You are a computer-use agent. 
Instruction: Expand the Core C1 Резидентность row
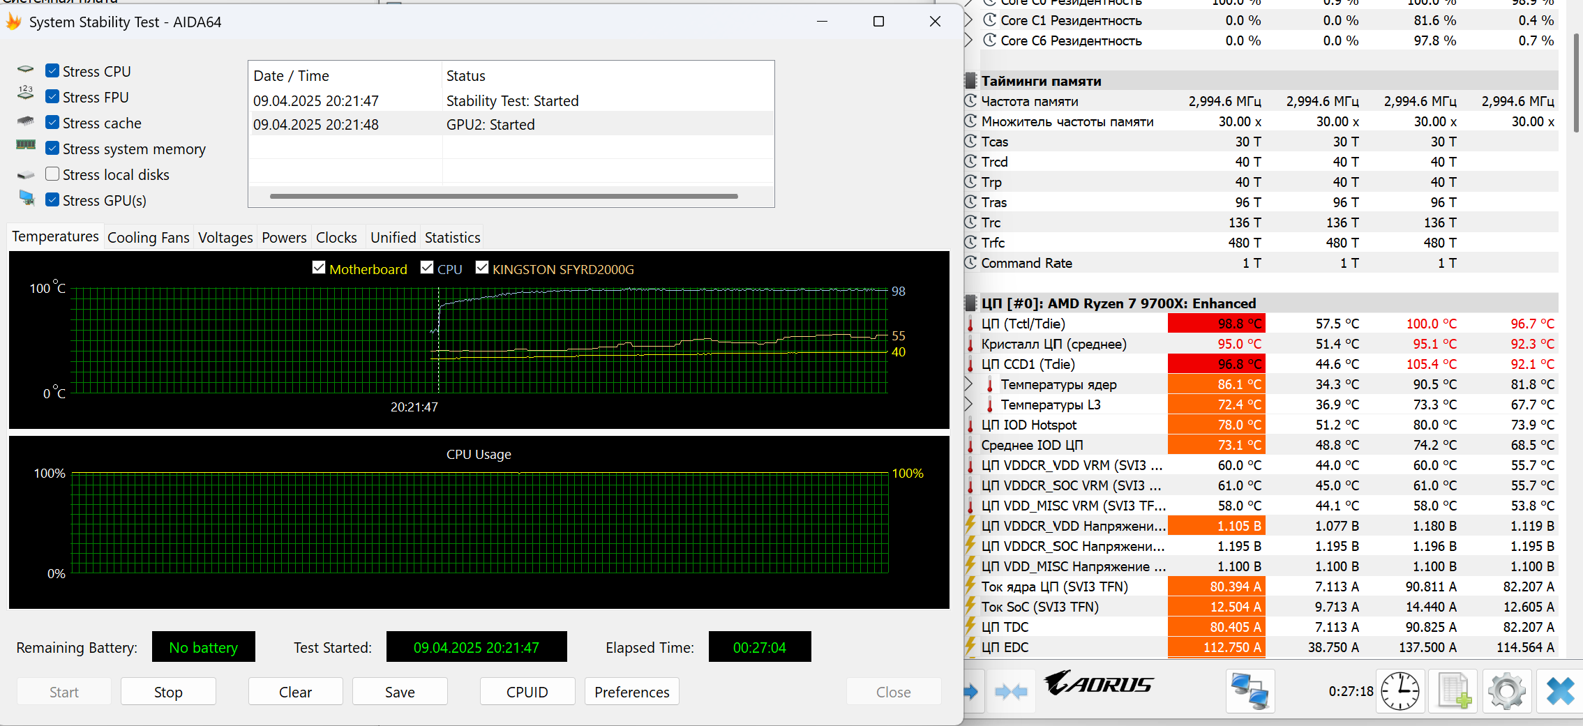point(968,20)
